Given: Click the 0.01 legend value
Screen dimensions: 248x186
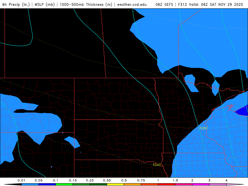Looking at the screenshot, I should point(21,180).
